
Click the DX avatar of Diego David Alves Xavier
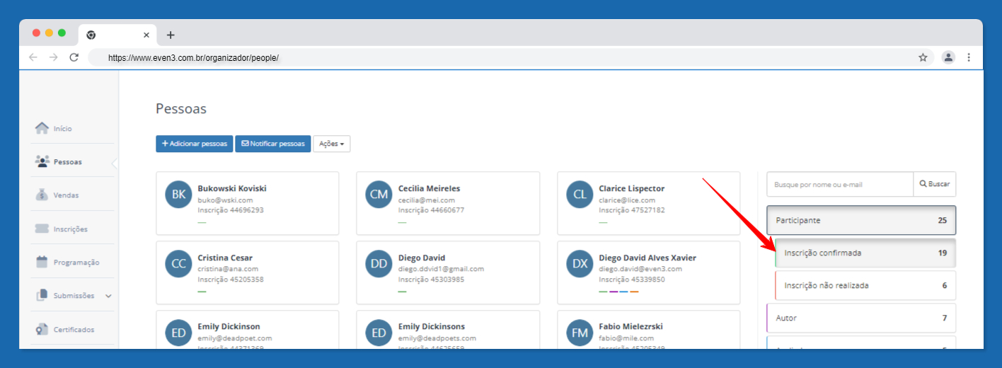tap(580, 263)
